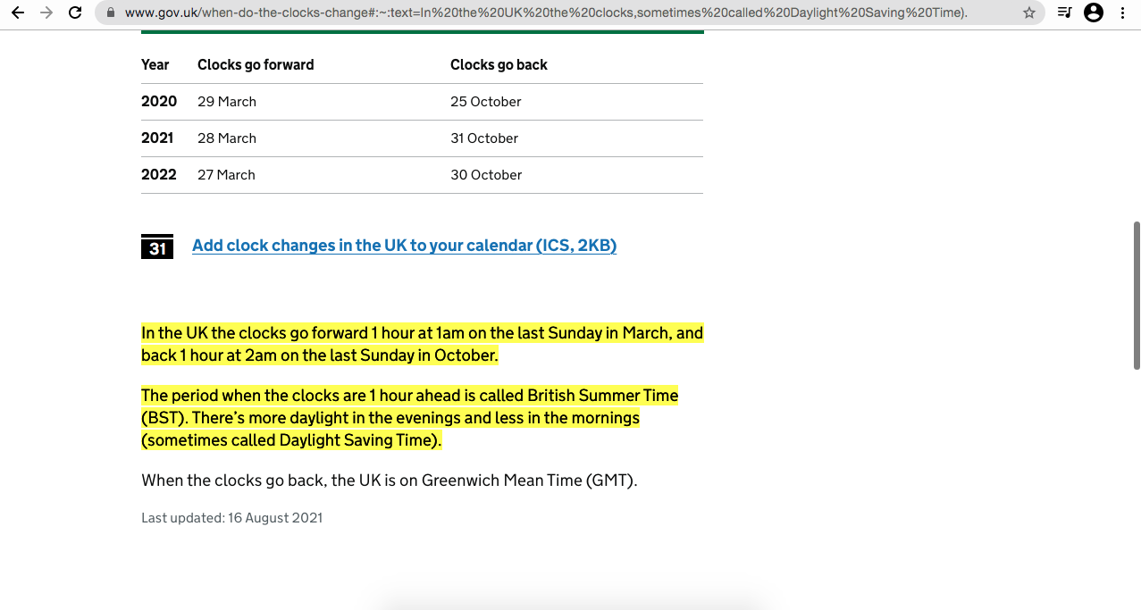This screenshot has width=1141, height=610.
Task: Reload the current page
Action: [x=75, y=13]
